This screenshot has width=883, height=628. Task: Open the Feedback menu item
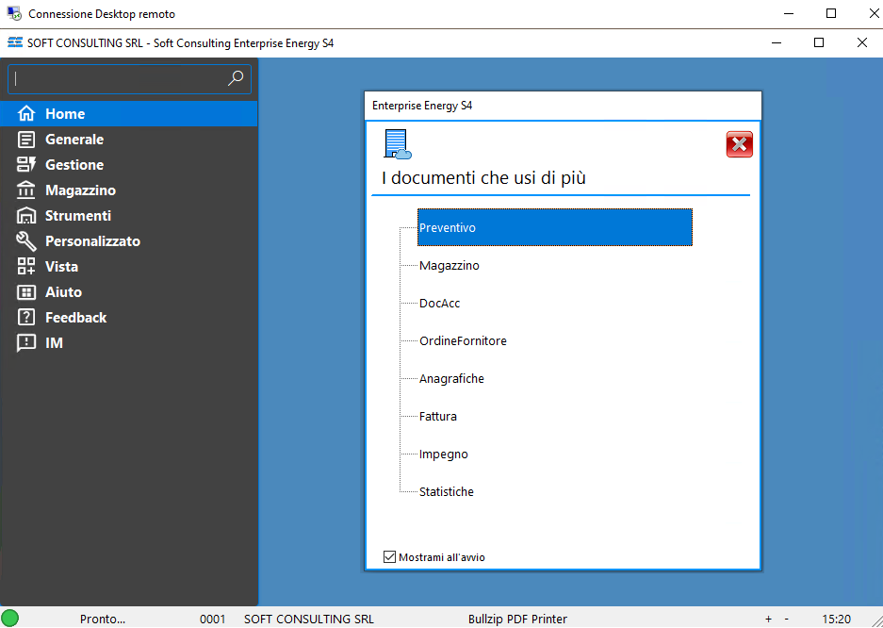(x=75, y=318)
